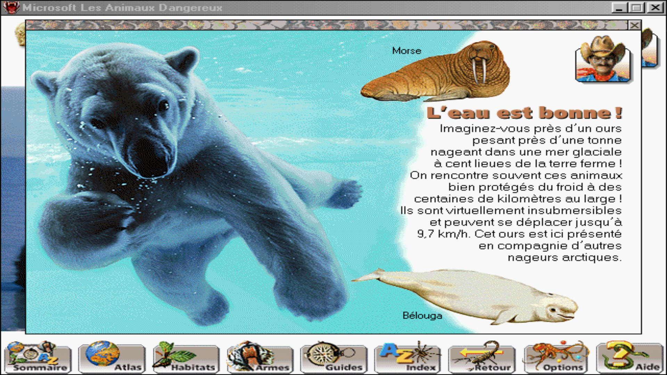This screenshot has height=375, width=667.
Task: Minimize the Animaux Dangereux window
Action: point(619,7)
